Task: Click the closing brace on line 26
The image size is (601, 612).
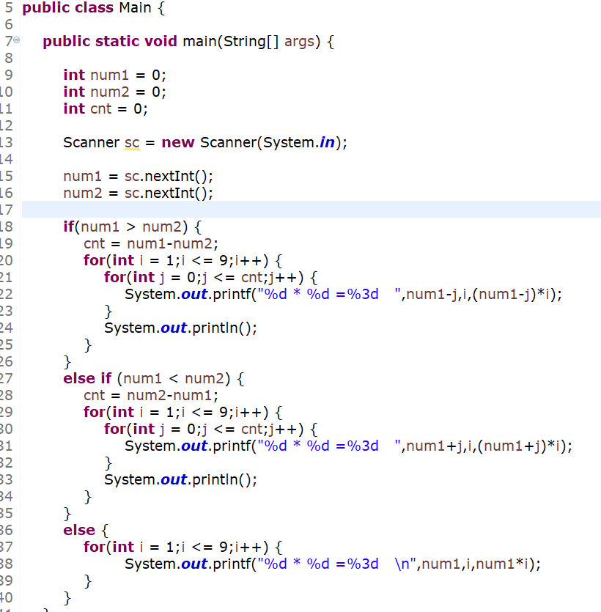Action: pos(67,362)
